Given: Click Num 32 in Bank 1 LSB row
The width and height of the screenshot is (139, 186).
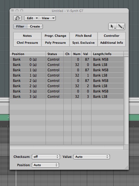Looking at the screenshot, I should pos(77,75).
